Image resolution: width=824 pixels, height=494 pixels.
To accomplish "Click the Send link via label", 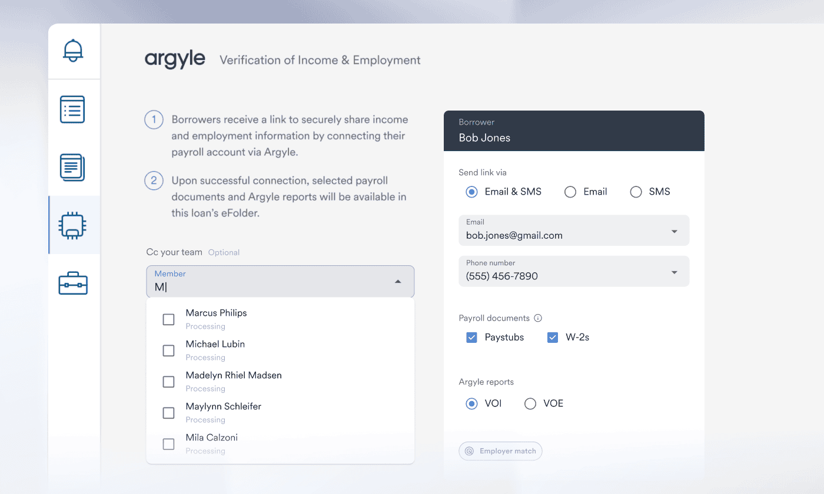I will point(483,173).
